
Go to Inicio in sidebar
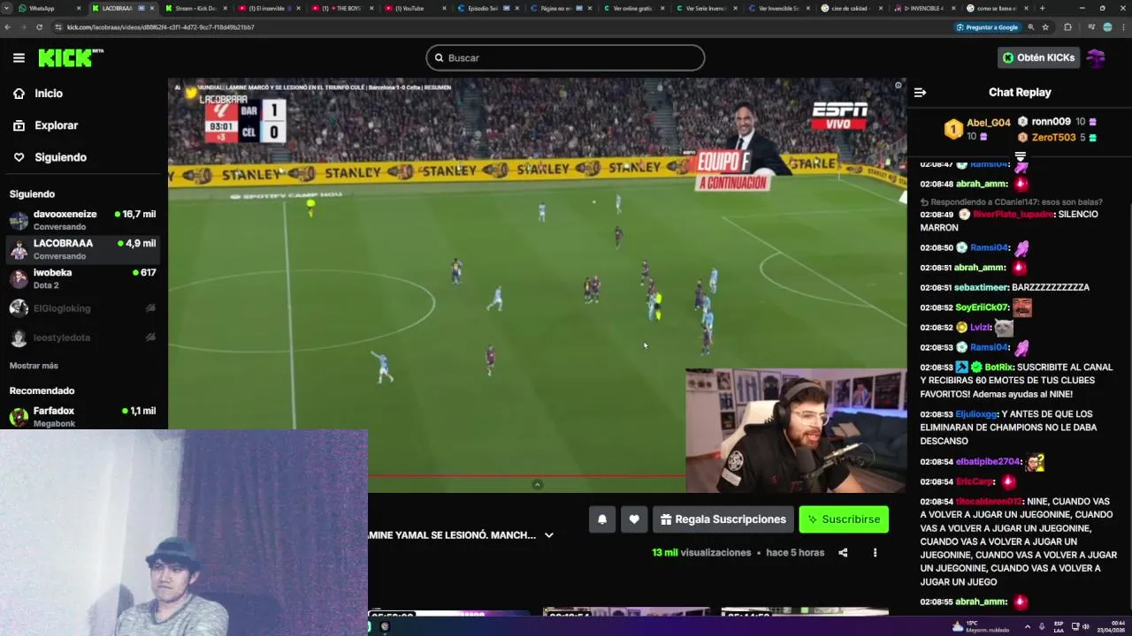[49, 93]
